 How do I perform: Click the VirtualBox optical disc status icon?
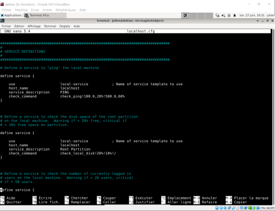pyautogui.click(x=221, y=208)
